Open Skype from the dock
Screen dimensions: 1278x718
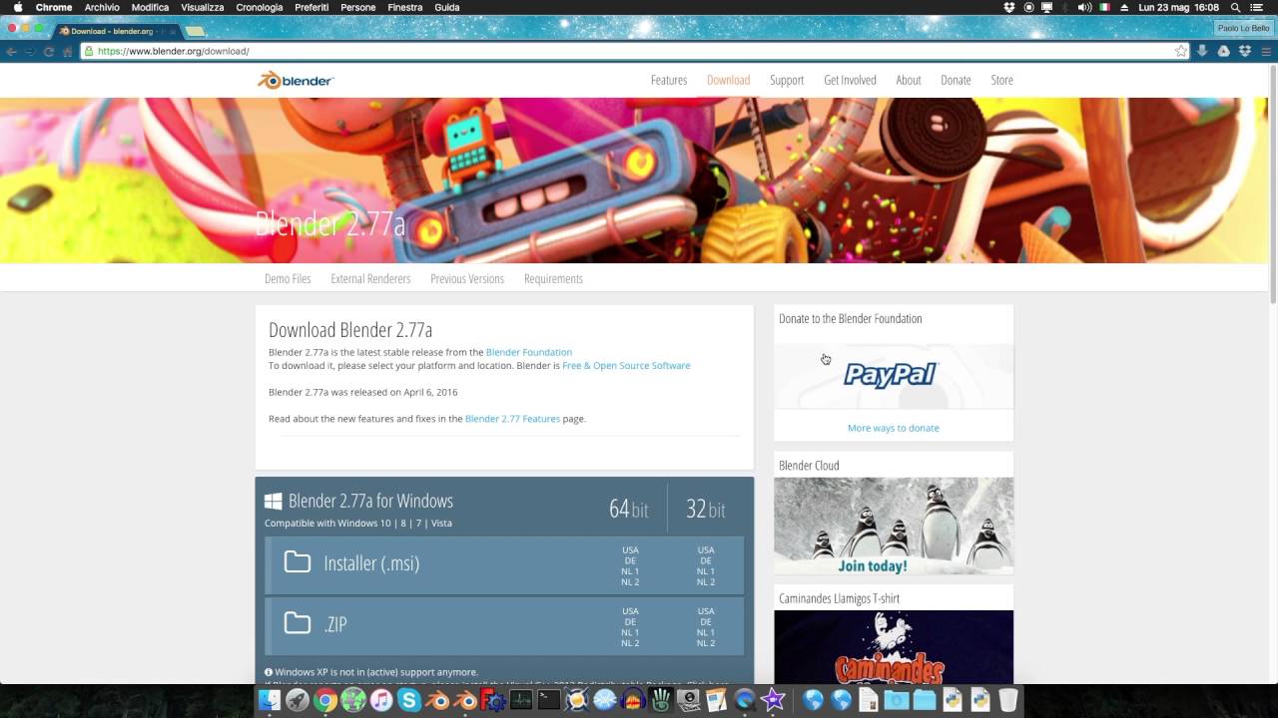409,700
